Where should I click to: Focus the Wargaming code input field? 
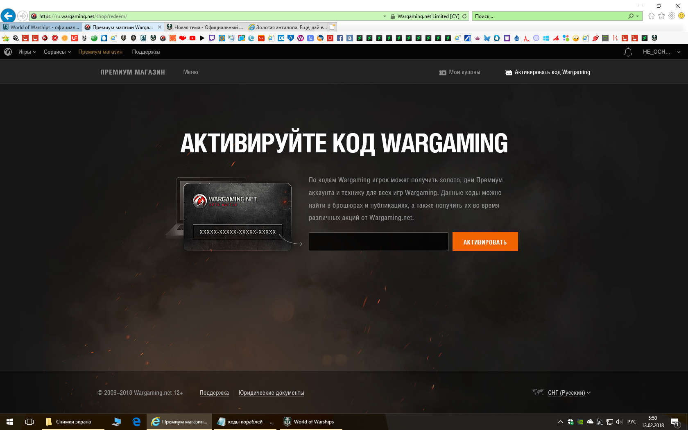pos(378,242)
